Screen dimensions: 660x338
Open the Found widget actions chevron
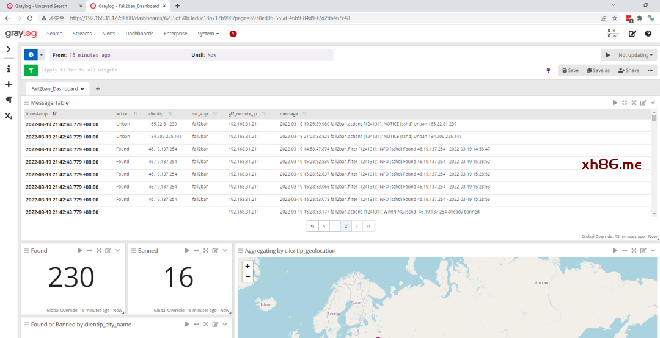click(x=119, y=251)
